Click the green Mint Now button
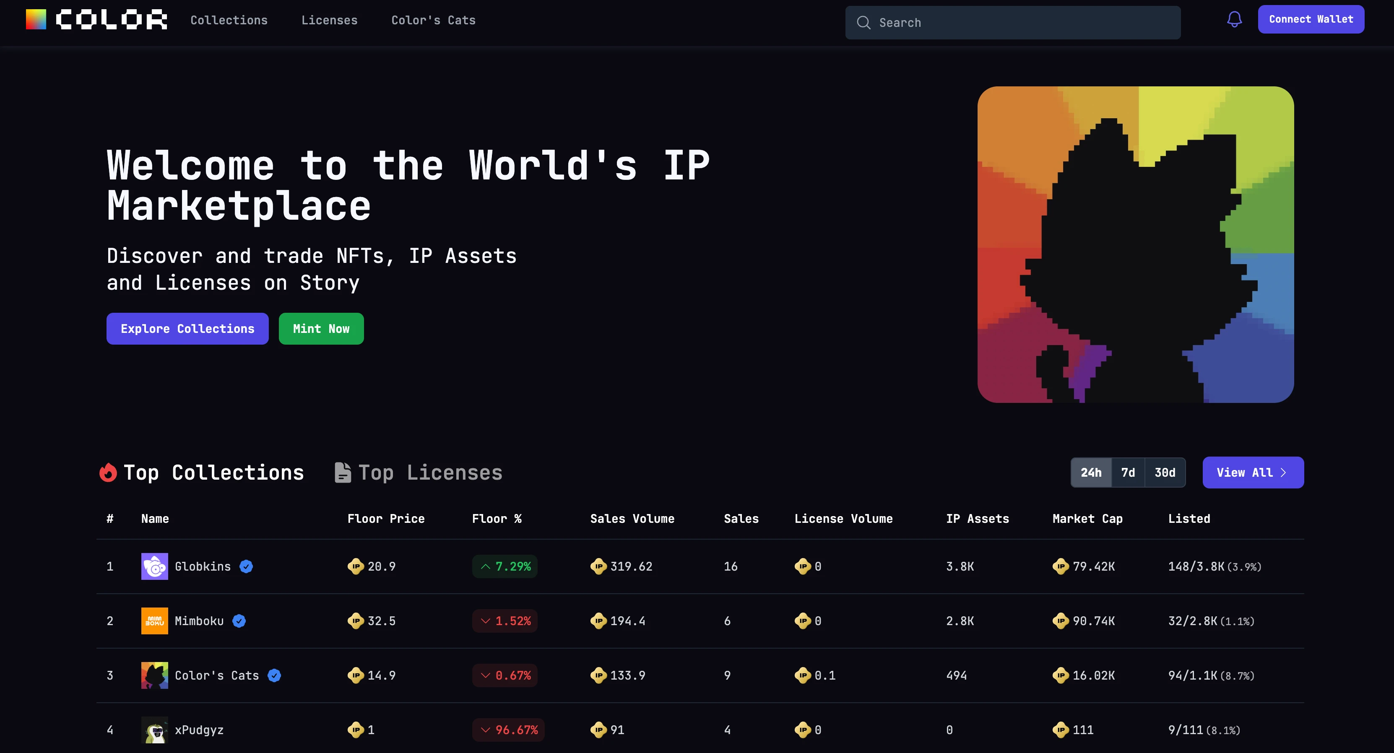This screenshot has height=753, width=1394. (x=321, y=328)
